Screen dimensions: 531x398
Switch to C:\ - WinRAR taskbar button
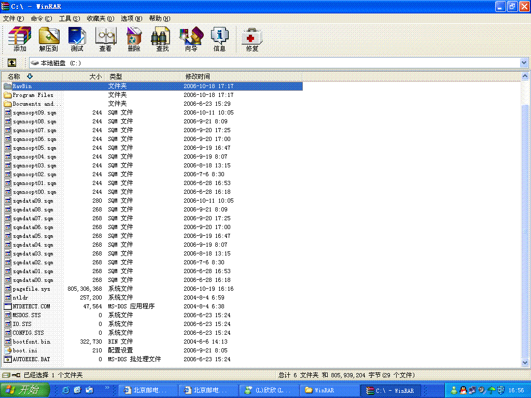390,390
